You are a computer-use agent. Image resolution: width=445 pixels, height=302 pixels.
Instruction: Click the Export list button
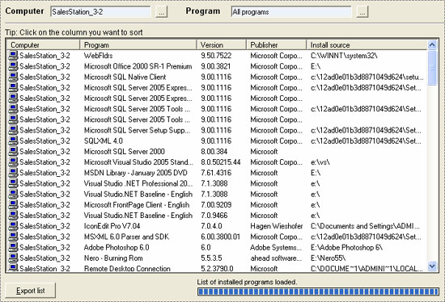point(31,291)
